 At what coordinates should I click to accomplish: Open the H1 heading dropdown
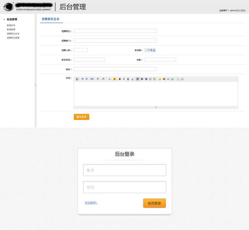click(x=92, y=79)
